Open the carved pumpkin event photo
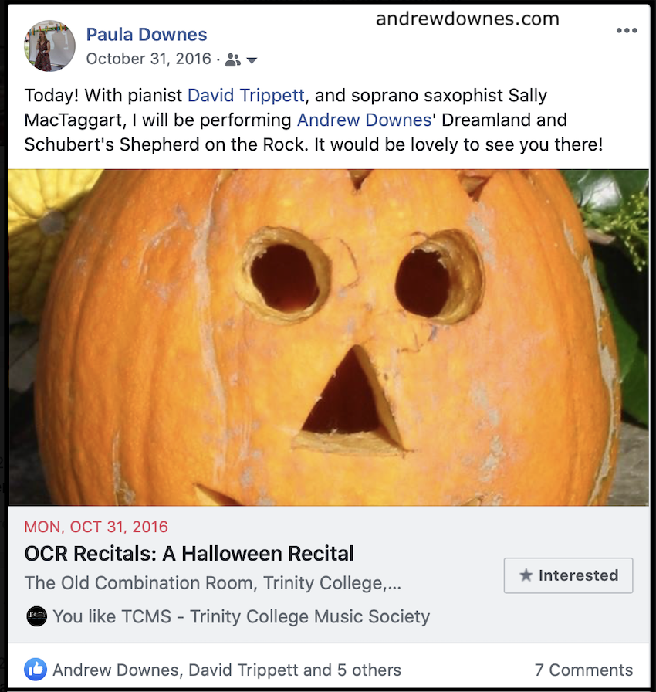Viewport: 656px width, 692px height. 328,338
